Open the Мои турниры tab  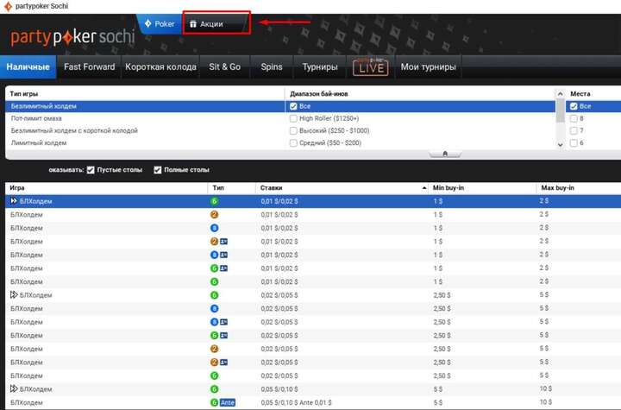coord(428,67)
